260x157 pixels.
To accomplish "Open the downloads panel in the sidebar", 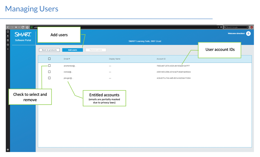I will click(x=8, y=36).
